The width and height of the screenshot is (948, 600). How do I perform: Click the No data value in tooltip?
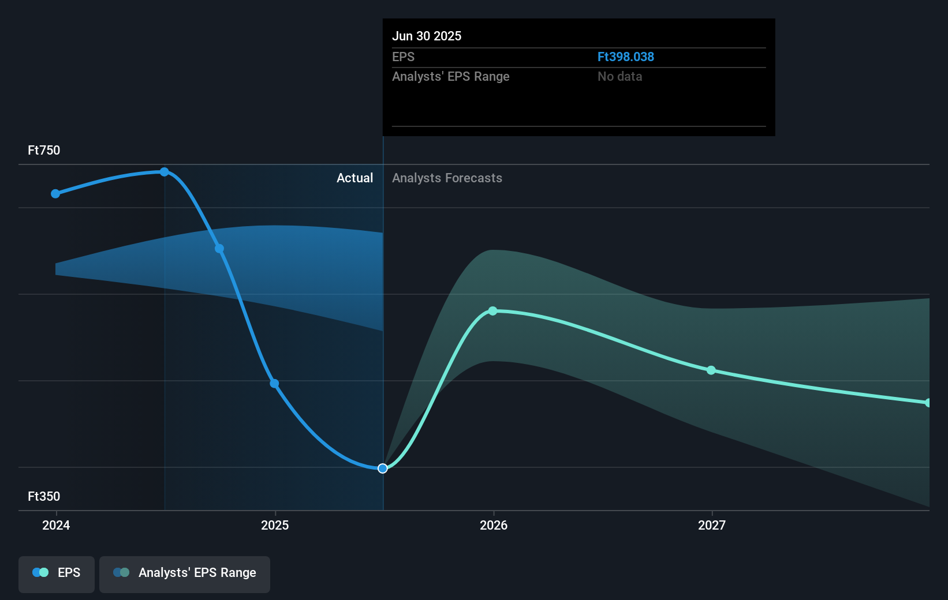coord(619,76)
